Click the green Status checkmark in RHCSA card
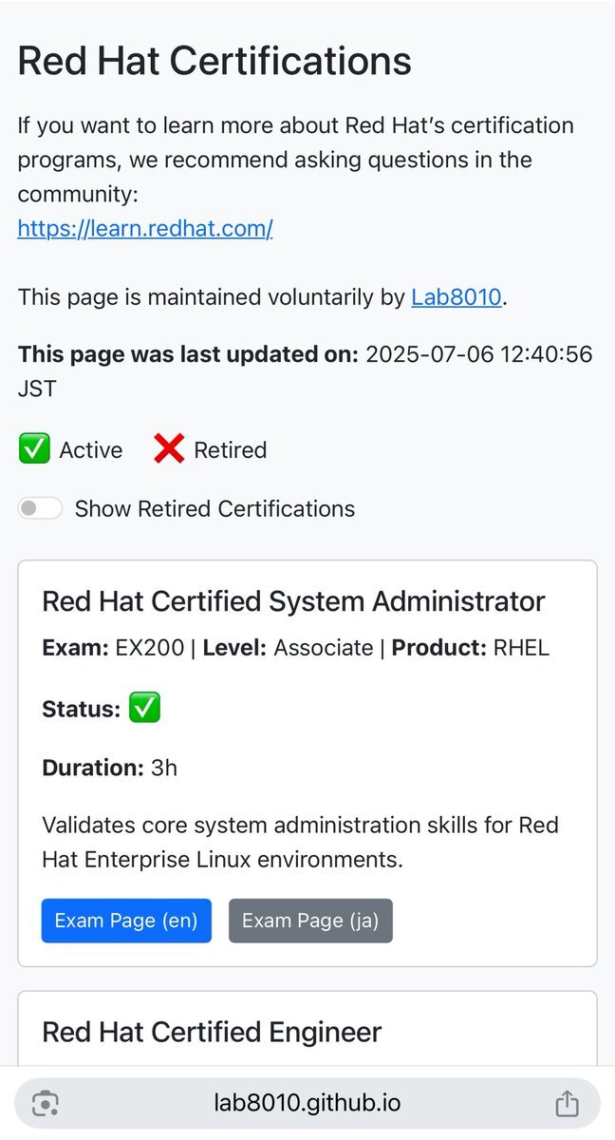Screen dimensions: 615x1140 coord(145,708)
